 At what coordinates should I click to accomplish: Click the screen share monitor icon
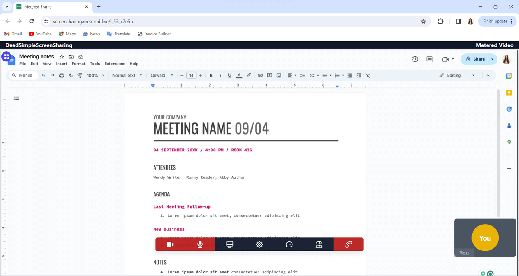[230, 244]
